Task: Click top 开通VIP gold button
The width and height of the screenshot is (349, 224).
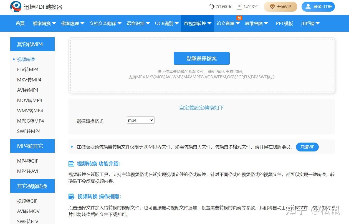Action: pyautogui.click(x=280, y=7)
